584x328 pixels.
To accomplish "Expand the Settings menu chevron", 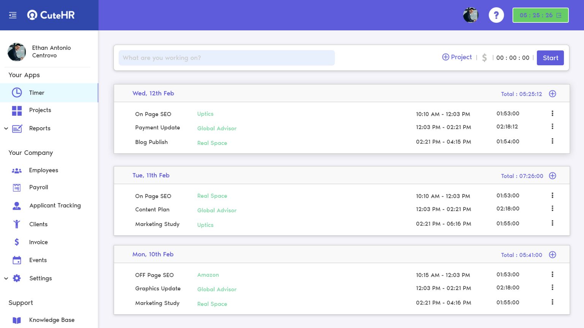I will tap(6, 278).
